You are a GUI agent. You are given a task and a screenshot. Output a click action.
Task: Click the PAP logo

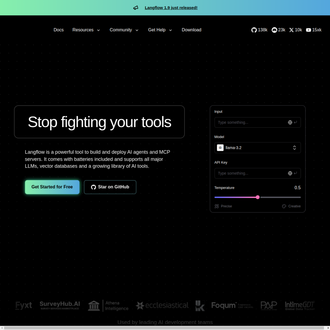269,306
